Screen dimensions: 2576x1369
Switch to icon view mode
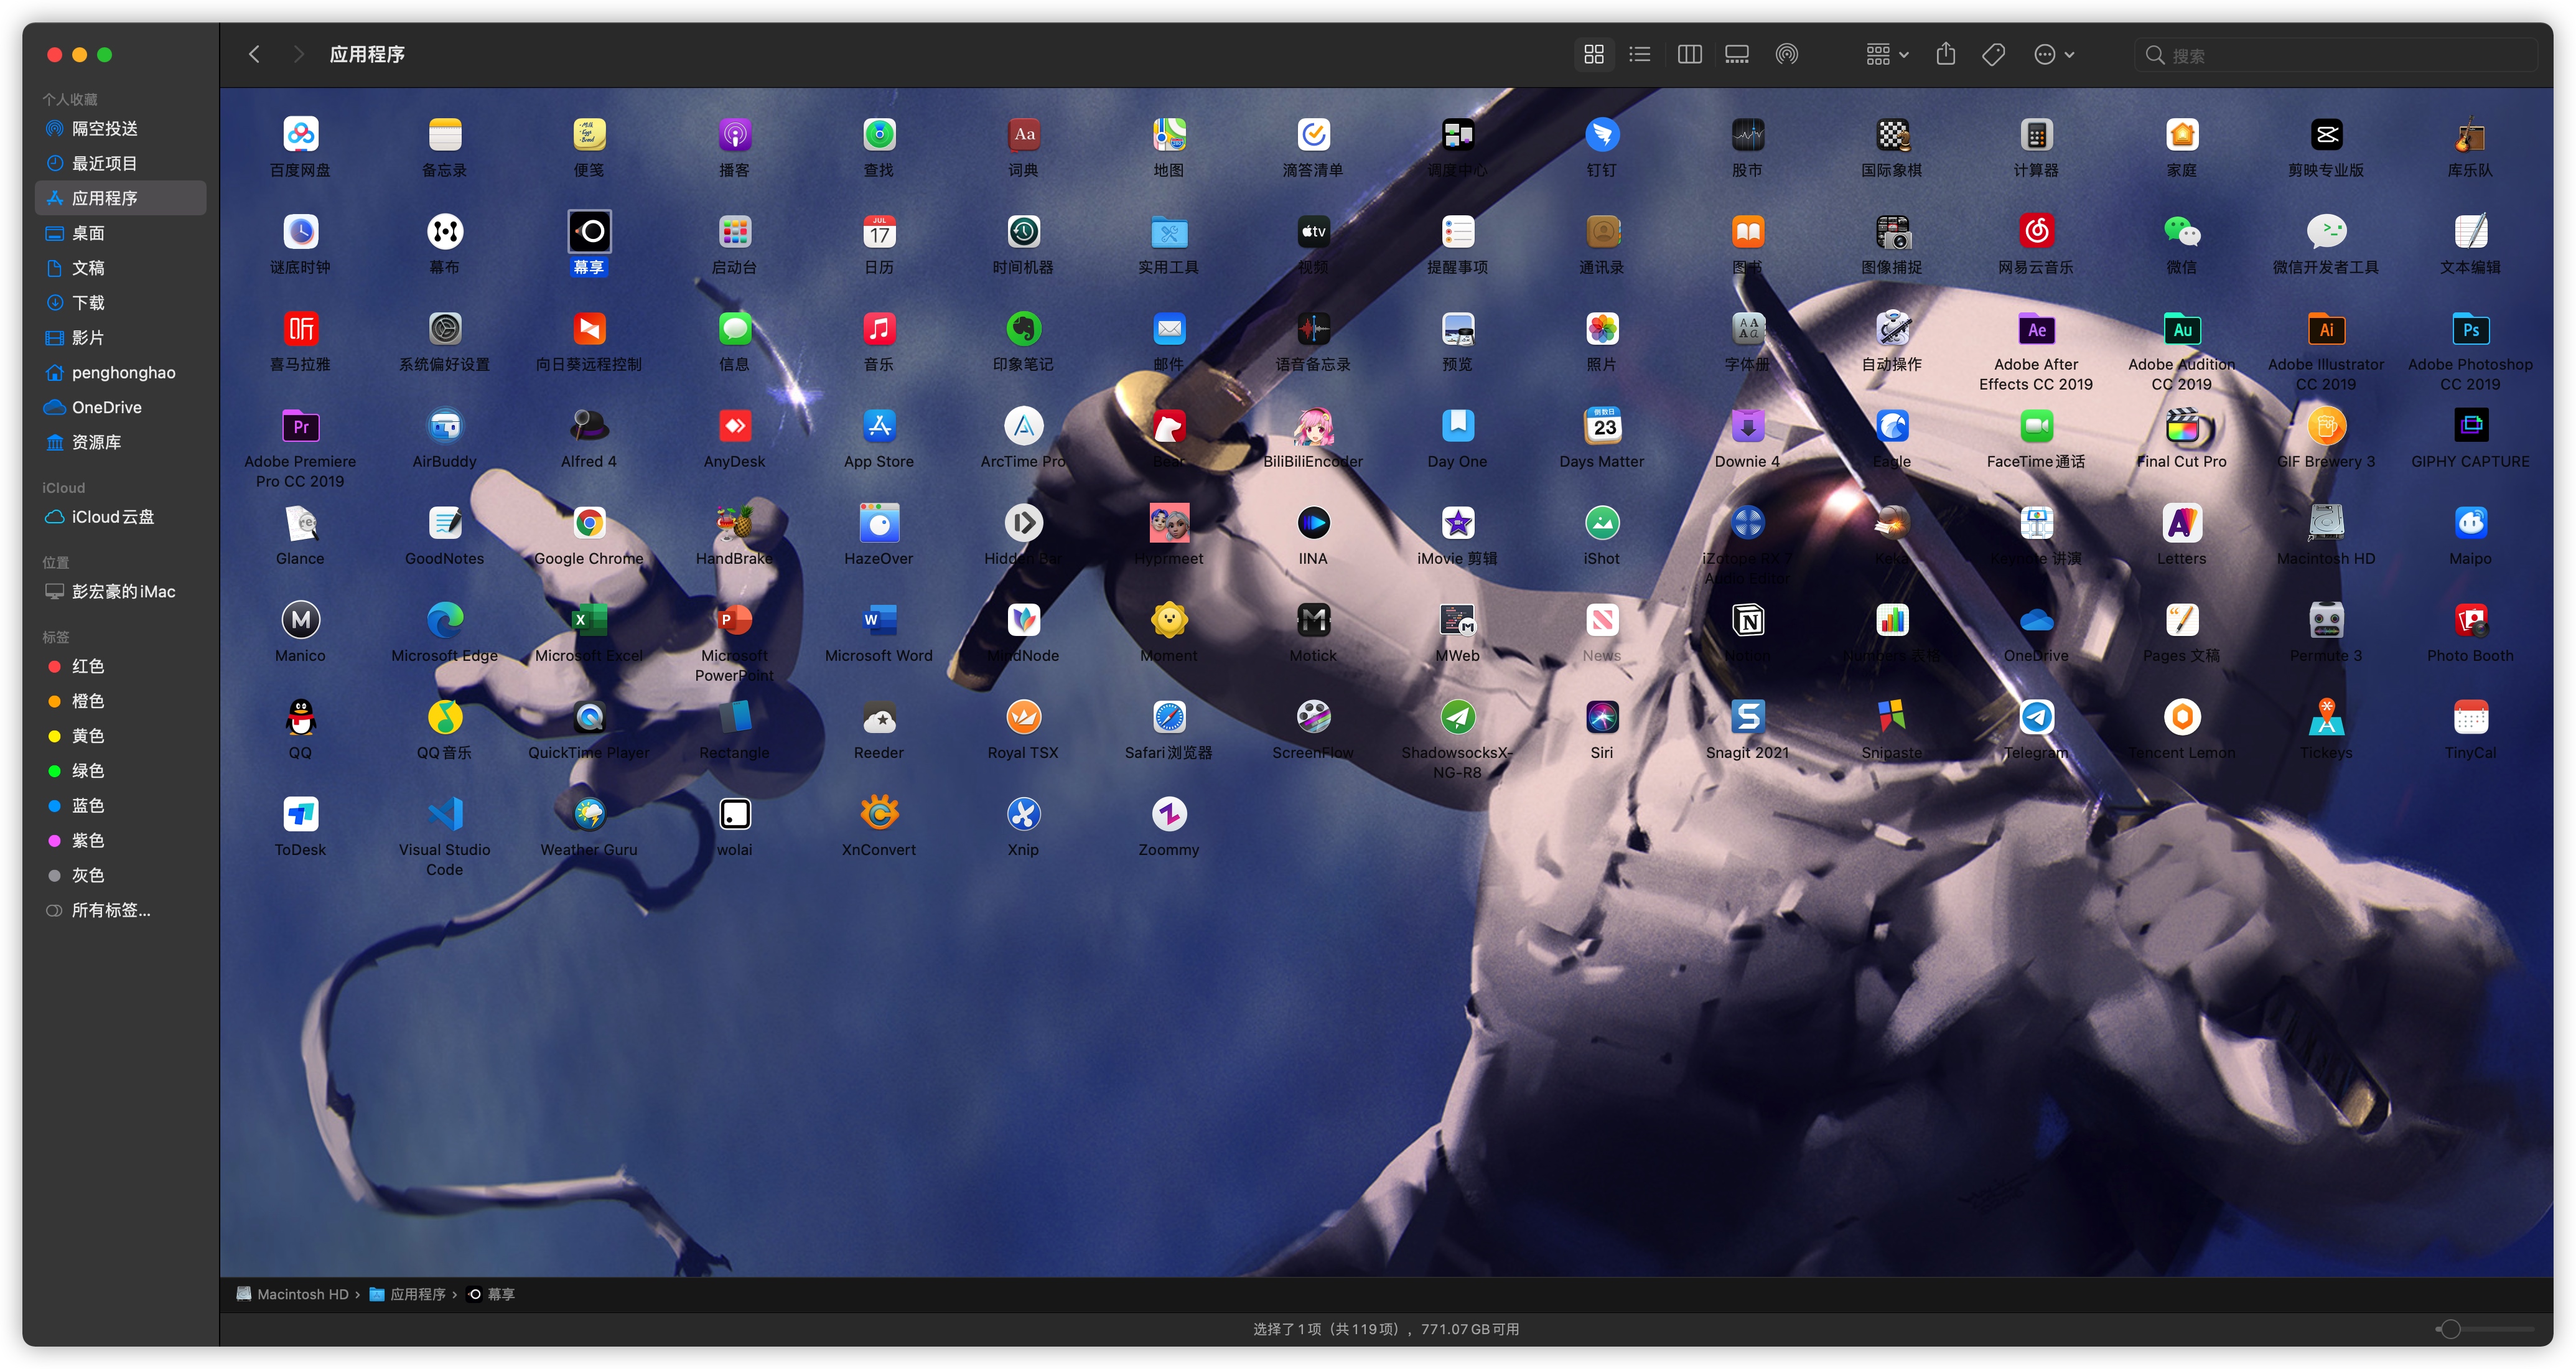coord(1593,54)
